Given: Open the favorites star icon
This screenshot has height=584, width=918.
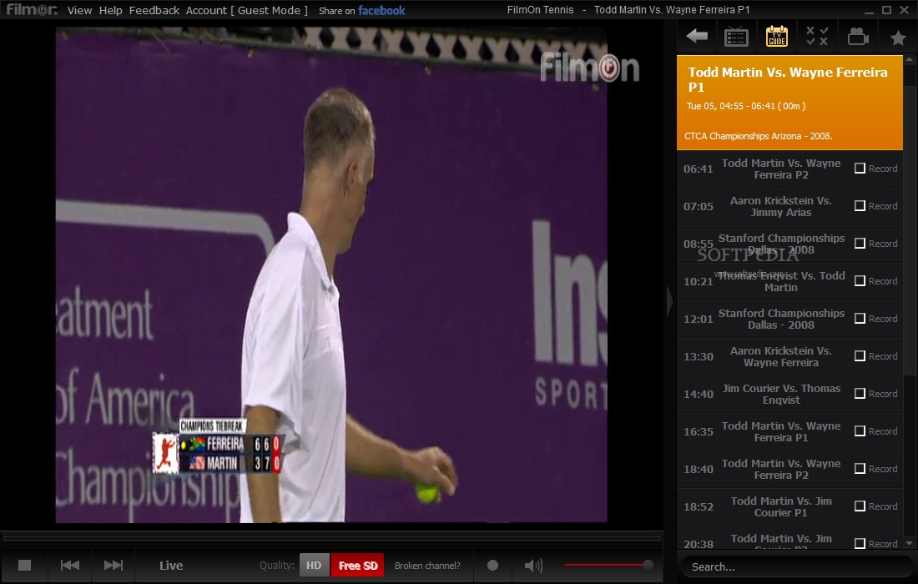Looking at the screenshot, I should pyautogui.click(x=898, y=38).
